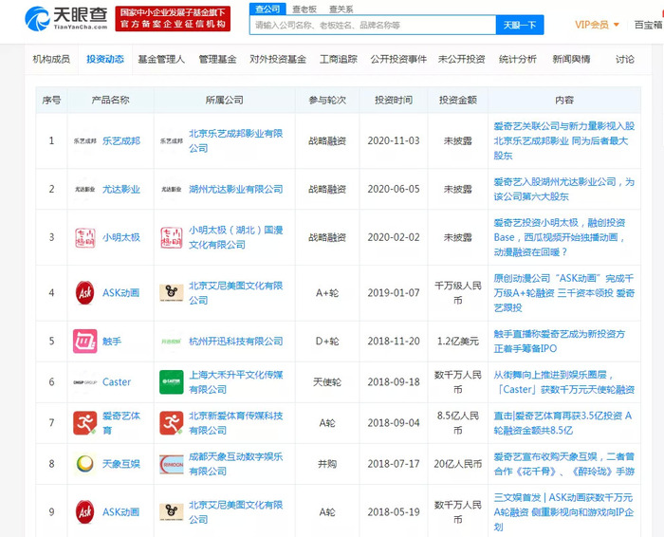This screenshot has width=664, height=537.
Task: Open the 天象互娱 product link
Action: 121,464
